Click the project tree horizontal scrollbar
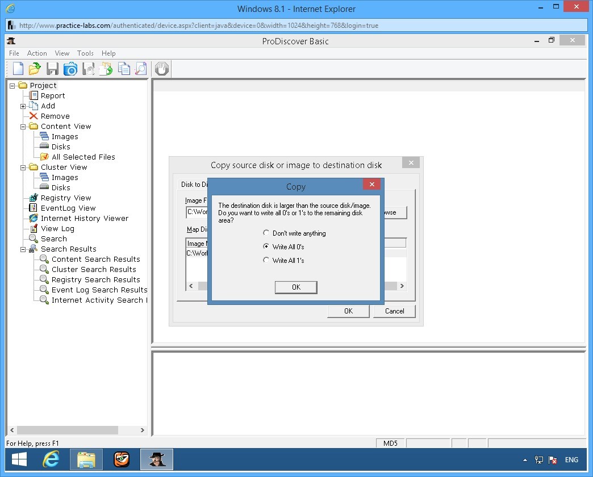593x477 pixels. pyautogui.click(x=68, y=430)
